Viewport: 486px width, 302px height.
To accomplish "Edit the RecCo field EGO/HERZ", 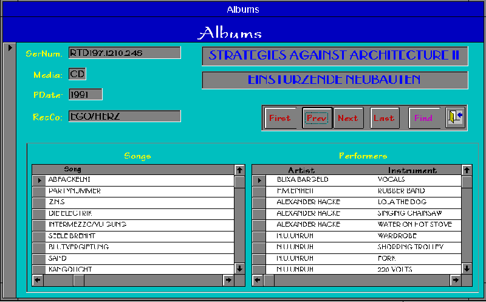I will click(124, 116).
